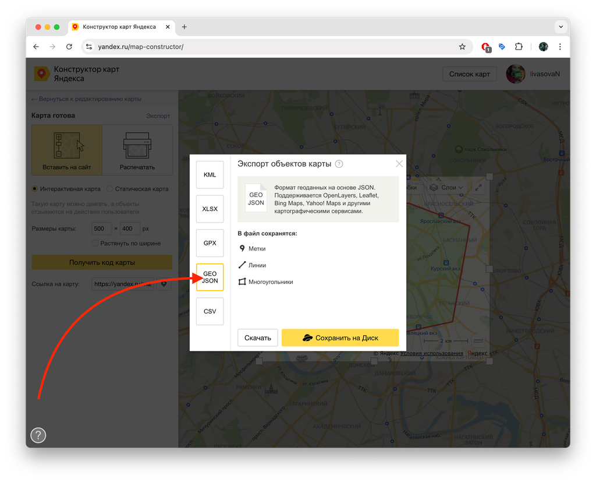The image size is (596, 482).
Task: Open site information icon in address bar
Action: pyautogui.click(x=89, y=47)
